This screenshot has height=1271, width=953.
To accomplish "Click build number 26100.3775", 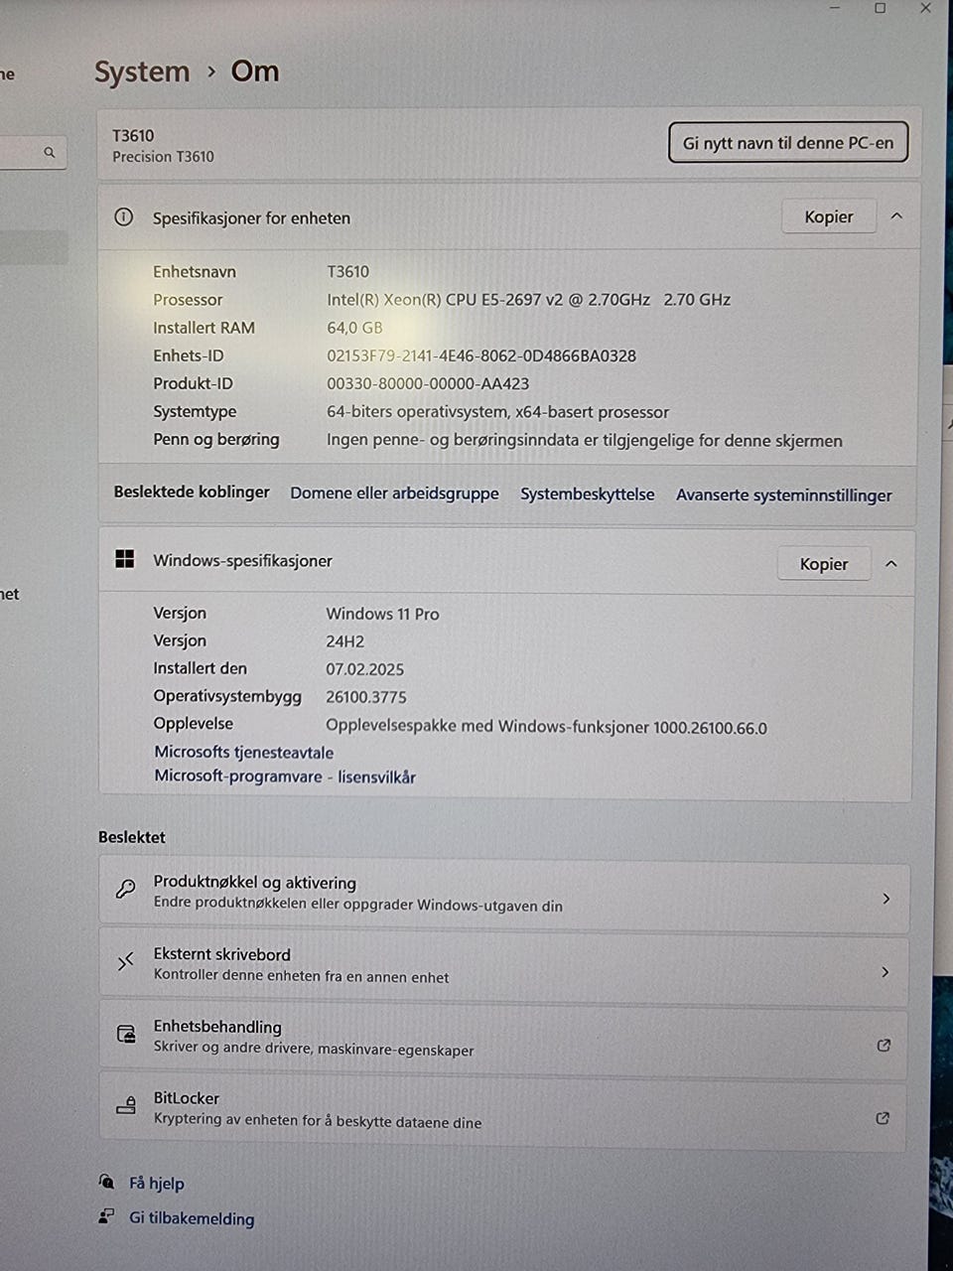I will coord(366,697).
